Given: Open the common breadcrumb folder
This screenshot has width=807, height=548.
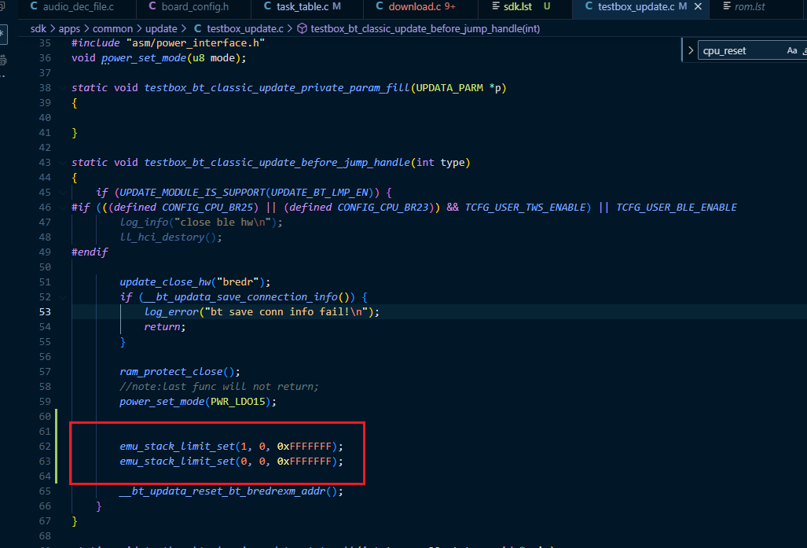Looking at the screenshot, I should click(112, 29).
